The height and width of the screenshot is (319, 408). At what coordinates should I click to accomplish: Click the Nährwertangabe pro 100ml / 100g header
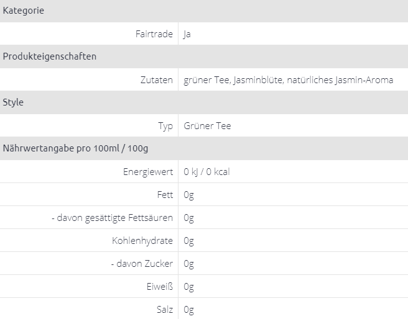[75, 148]
